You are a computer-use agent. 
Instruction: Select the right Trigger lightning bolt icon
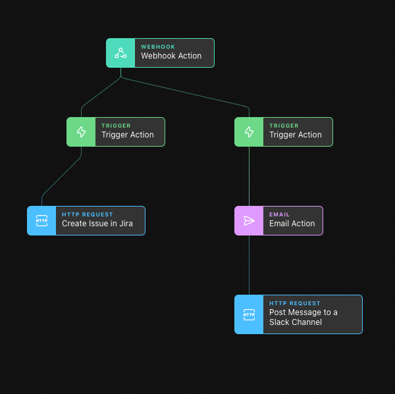[x=249, y=132]
